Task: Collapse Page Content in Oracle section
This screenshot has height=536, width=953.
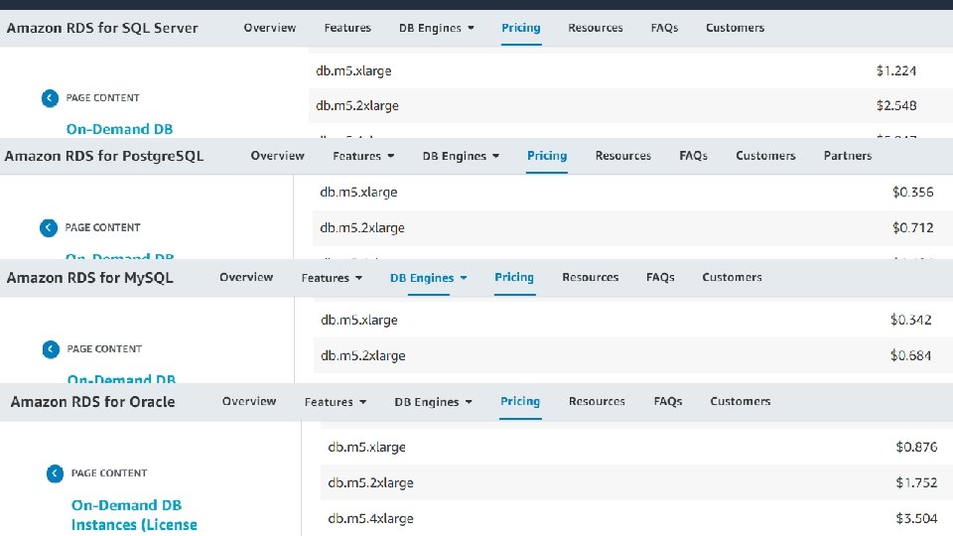Action: [56, 473]
